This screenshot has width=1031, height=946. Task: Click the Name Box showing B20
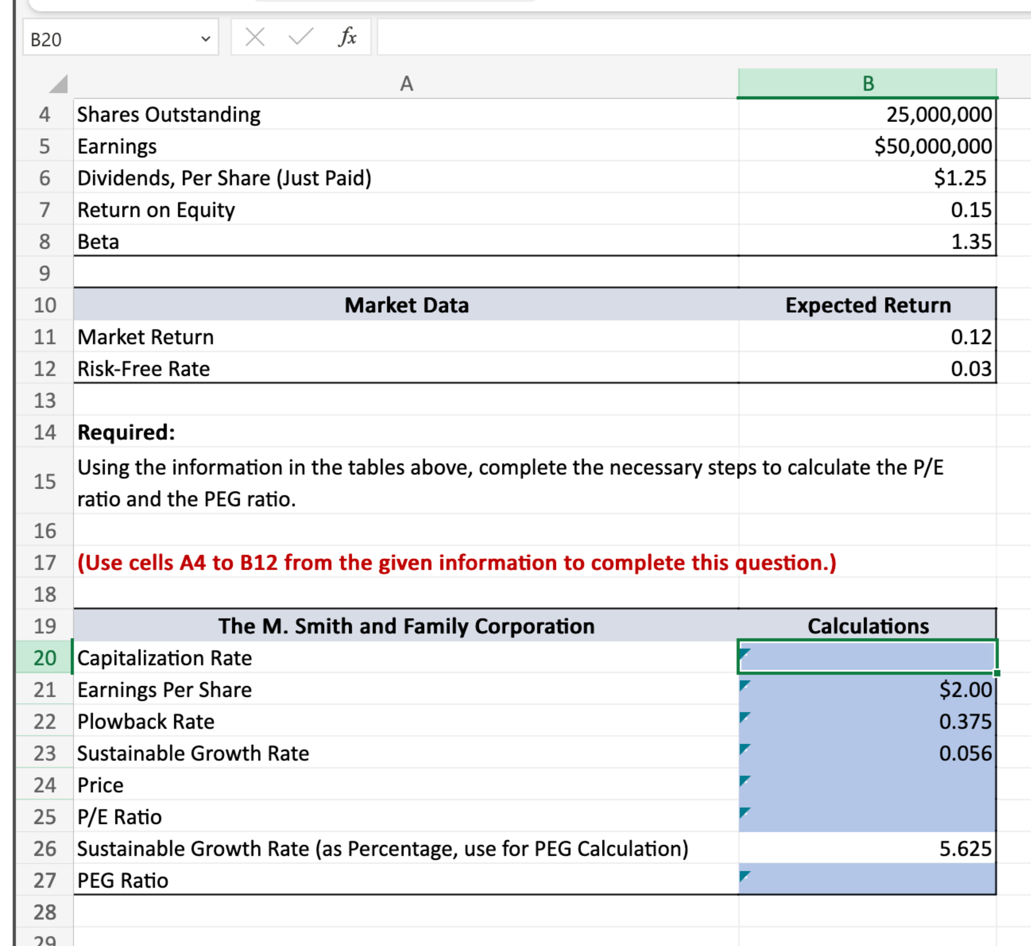pyautogui.click(x=103, y=39)
